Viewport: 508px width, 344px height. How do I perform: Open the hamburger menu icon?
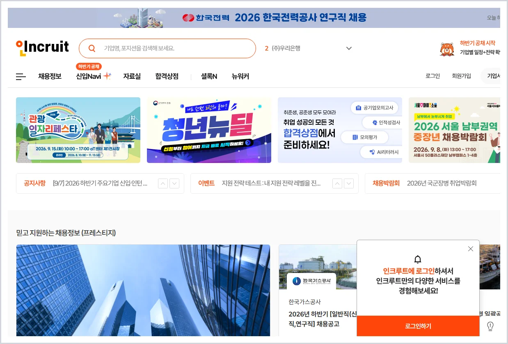tap(21, 77)
